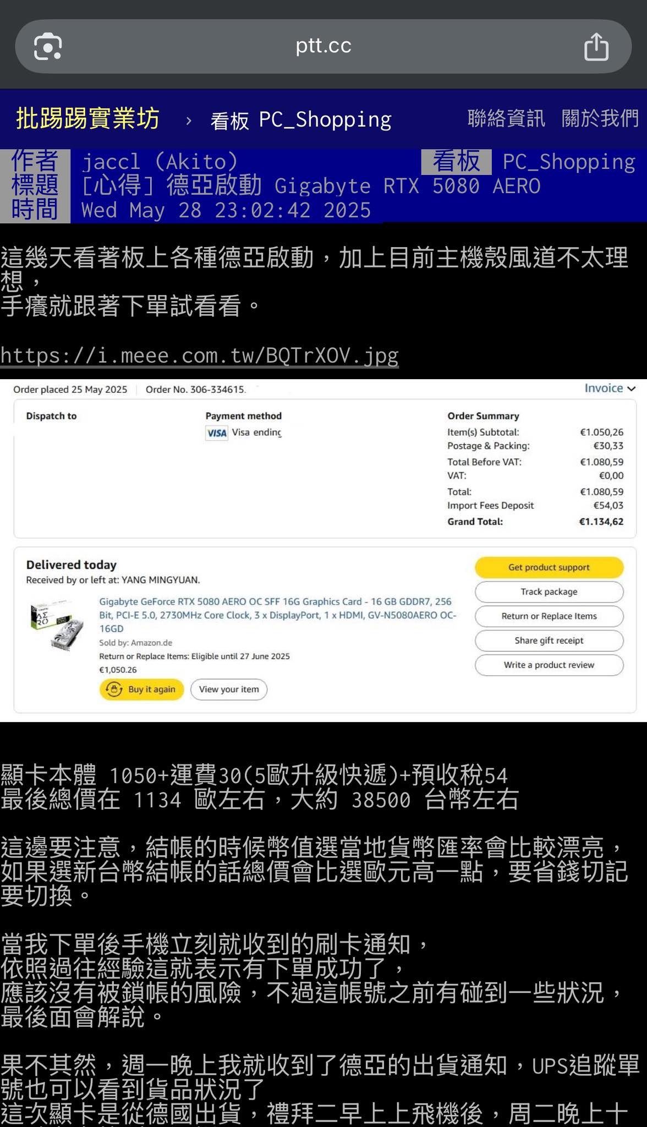This screenshot has width=647, height=1127.
Task: Click Write a product review button
Action: (x=549, y=665)
